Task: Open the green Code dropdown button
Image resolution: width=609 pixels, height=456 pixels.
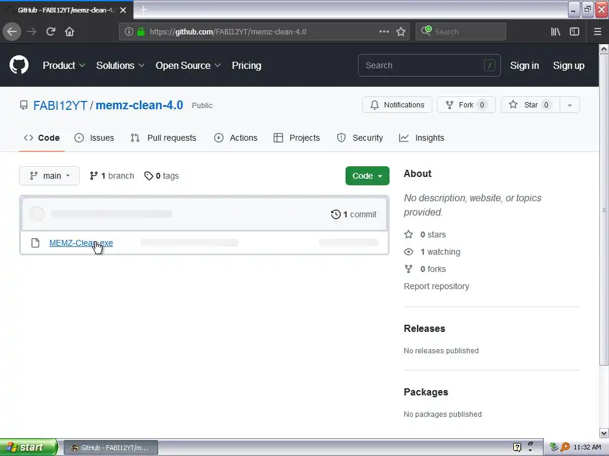Action: coord(367,176)
